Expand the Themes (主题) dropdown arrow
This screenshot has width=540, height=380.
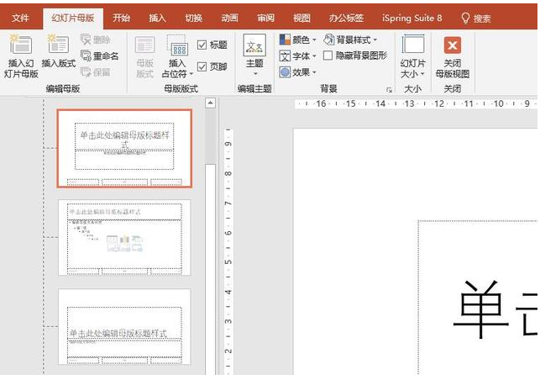tap(255, 74)
